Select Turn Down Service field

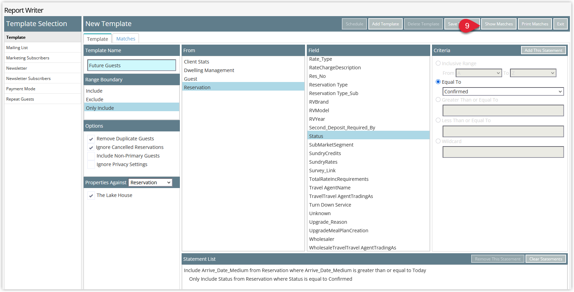368,205
